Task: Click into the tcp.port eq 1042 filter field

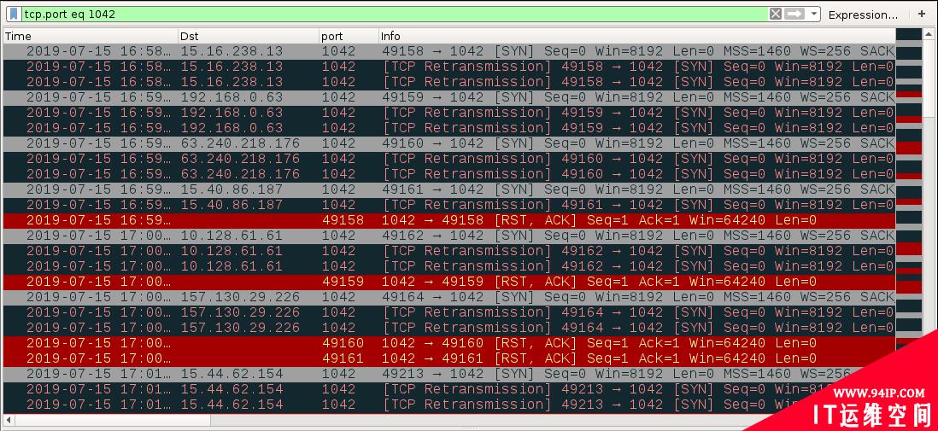Action: pyautogui.click(x=384, y=14)
